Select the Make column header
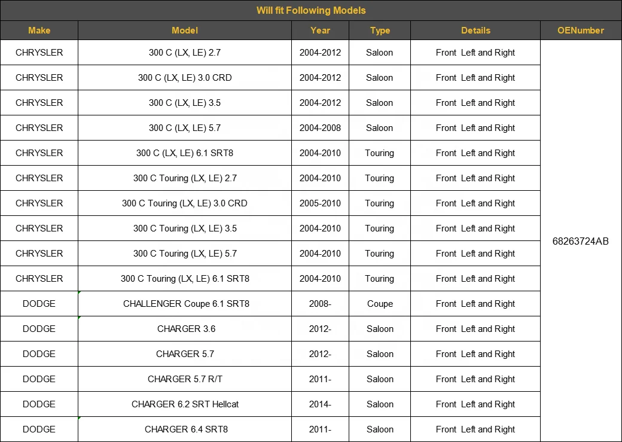This screenshot has width=622, height=442. tap(39, 31)
